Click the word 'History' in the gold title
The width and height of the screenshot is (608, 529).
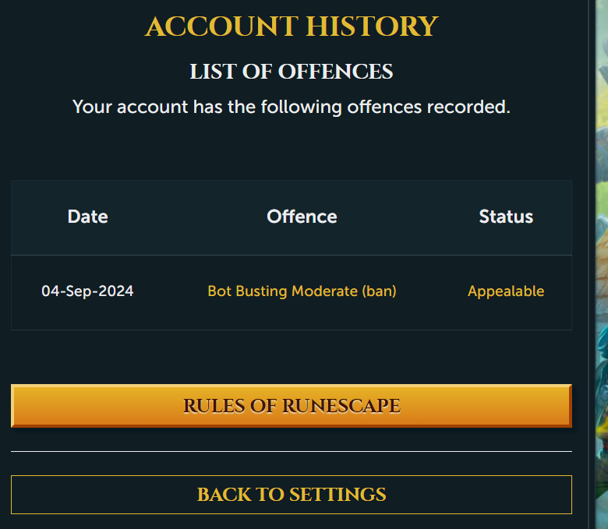coord(373,26)
